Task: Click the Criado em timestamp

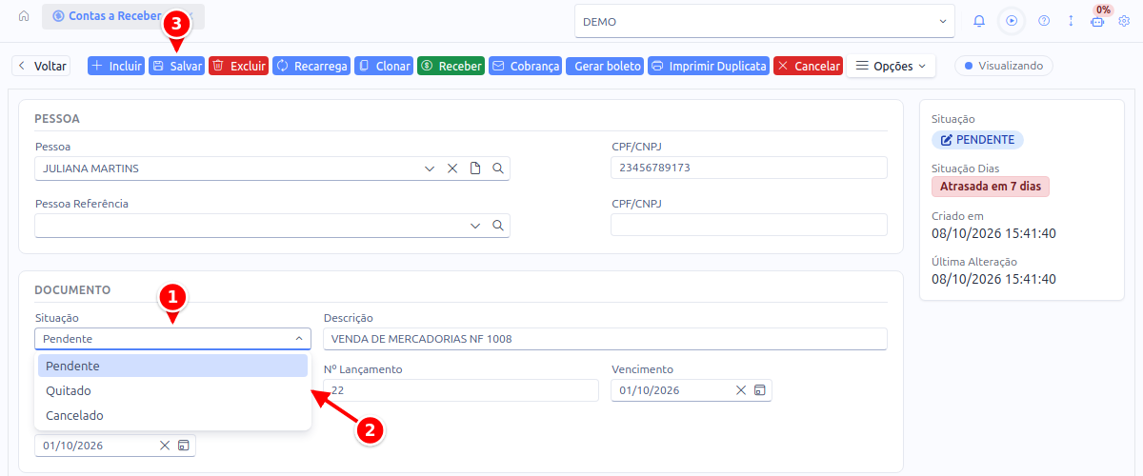Action: pos(993,233)
